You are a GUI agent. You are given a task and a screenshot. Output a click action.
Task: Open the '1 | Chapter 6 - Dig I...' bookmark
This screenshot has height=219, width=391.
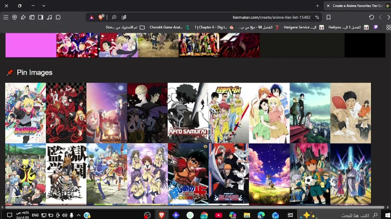[214, 27]
